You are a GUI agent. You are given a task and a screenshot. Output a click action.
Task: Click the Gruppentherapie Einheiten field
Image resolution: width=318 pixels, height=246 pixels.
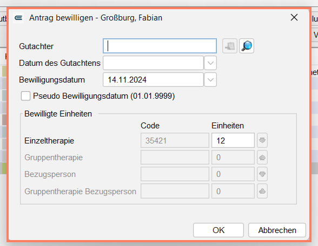coord(233,158)
